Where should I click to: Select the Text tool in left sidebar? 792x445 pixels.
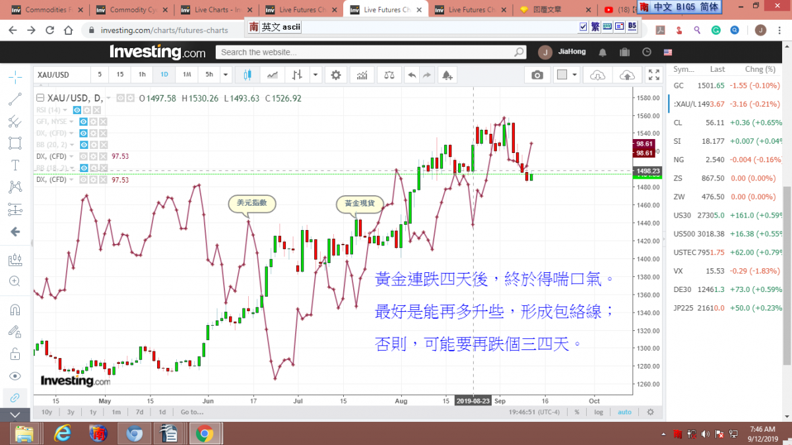coord(15,165)
